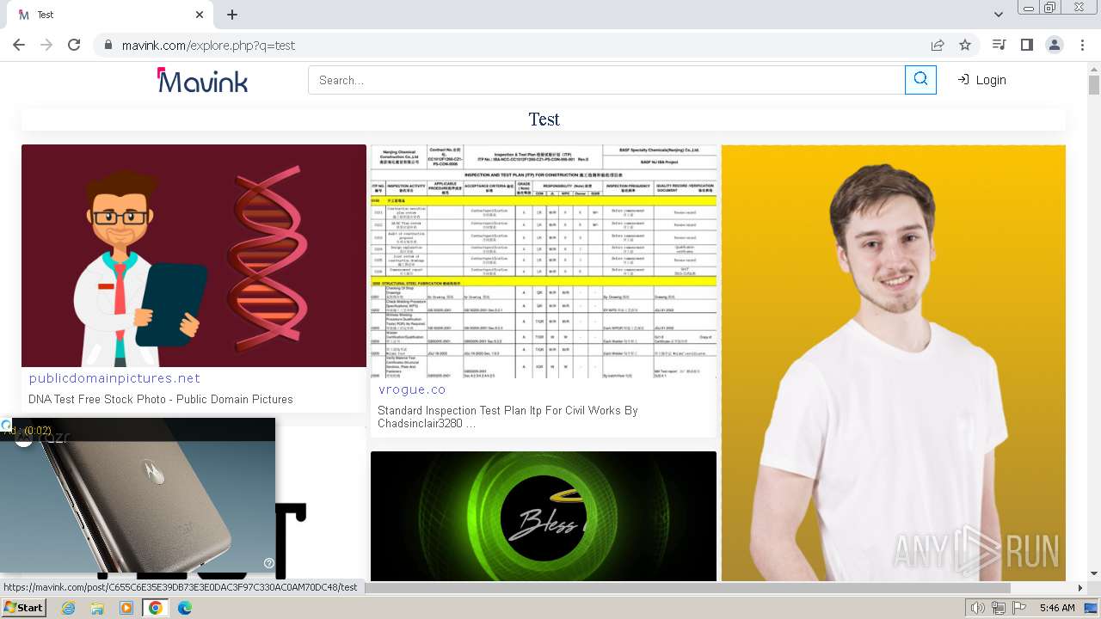
Task: Open the green Bless logo image
Action: tap(544, 516)
